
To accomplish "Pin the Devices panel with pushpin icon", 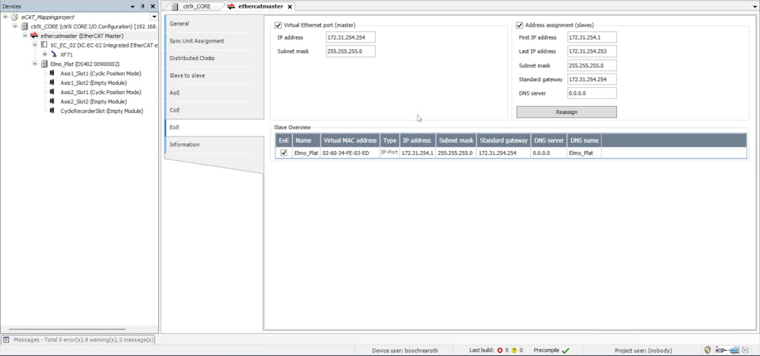I will (142, 6).
